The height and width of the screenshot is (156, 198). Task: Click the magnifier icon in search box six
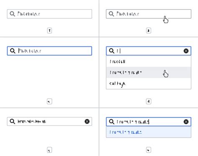(x=112, y=122)
